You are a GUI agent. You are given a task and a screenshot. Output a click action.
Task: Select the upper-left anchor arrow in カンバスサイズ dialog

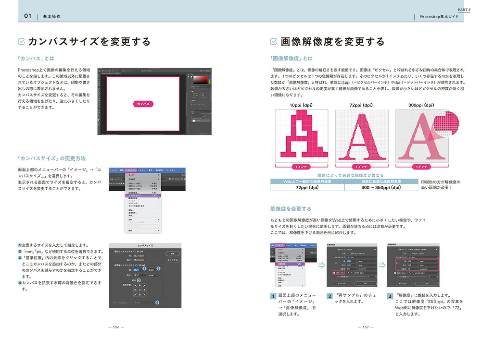(x=136, y=286)
